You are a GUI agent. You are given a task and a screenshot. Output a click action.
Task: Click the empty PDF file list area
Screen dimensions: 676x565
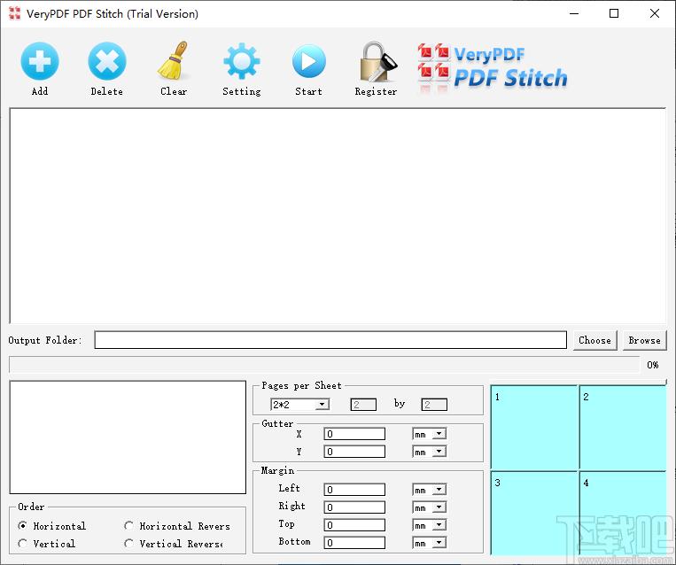(338, 215)
